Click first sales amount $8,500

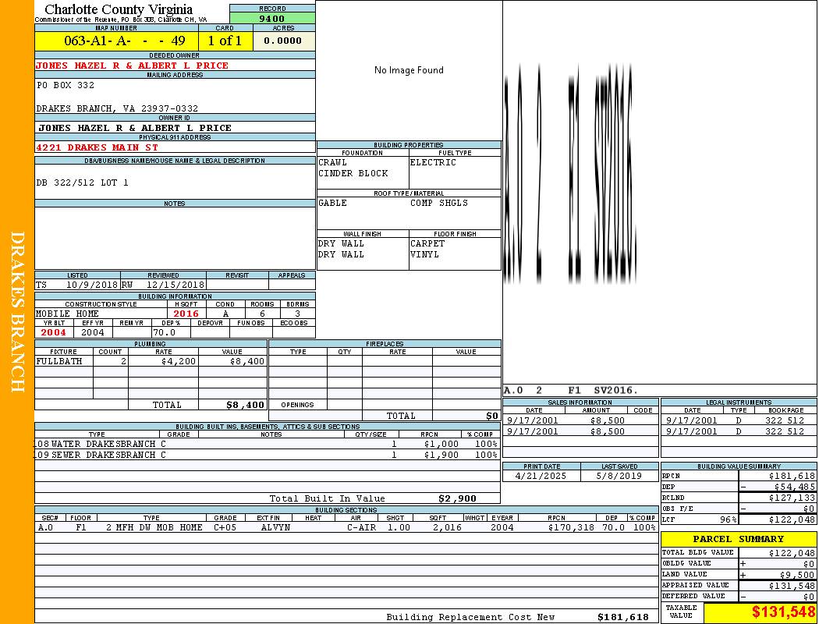pyautogui.click(x=607, y=420)
